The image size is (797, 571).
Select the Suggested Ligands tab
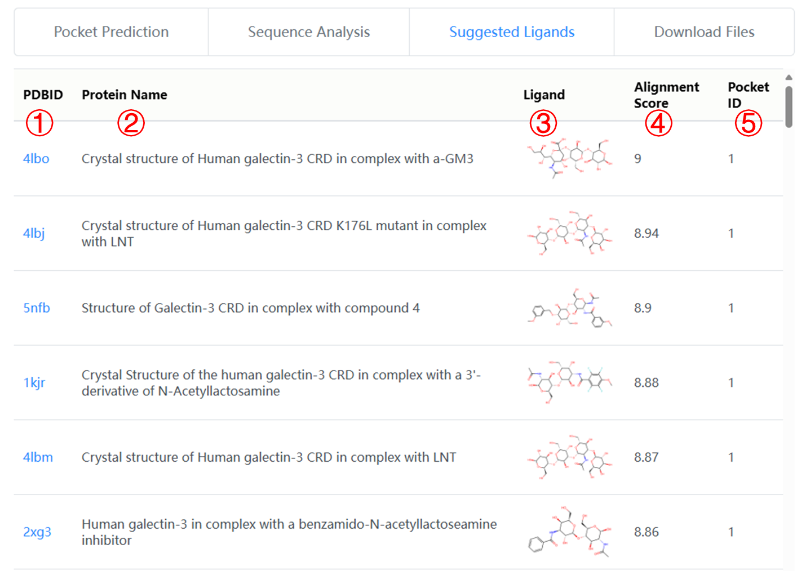pos(511,32)
